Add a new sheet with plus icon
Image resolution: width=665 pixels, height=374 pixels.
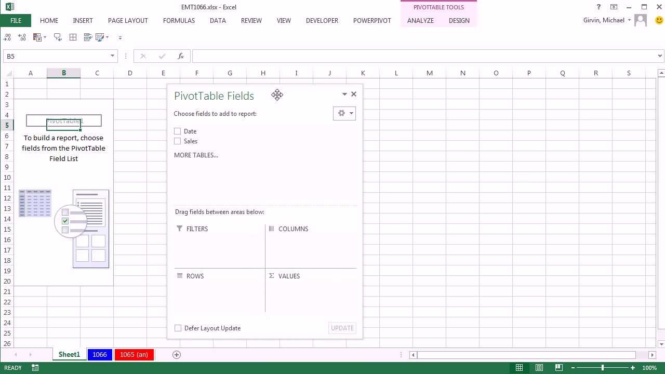[x=177, y=355]
